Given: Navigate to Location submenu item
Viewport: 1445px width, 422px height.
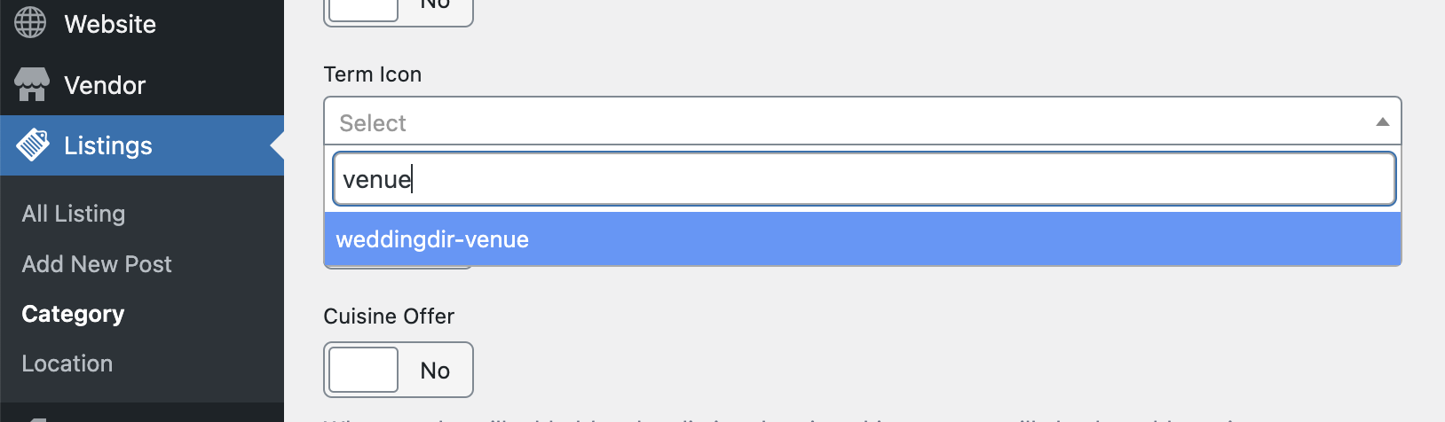Looking at the screenshot, I should pyautogui.click(x=67, y=363).
